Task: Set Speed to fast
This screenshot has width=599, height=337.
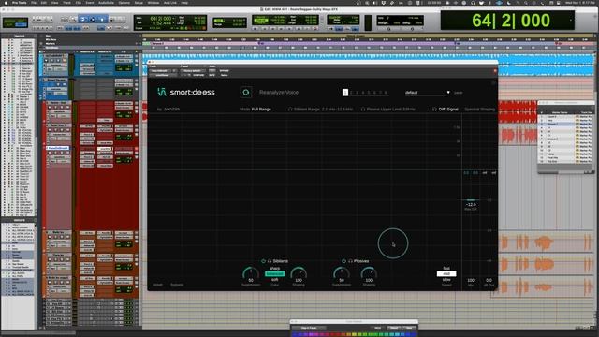Action: [446, 269]
